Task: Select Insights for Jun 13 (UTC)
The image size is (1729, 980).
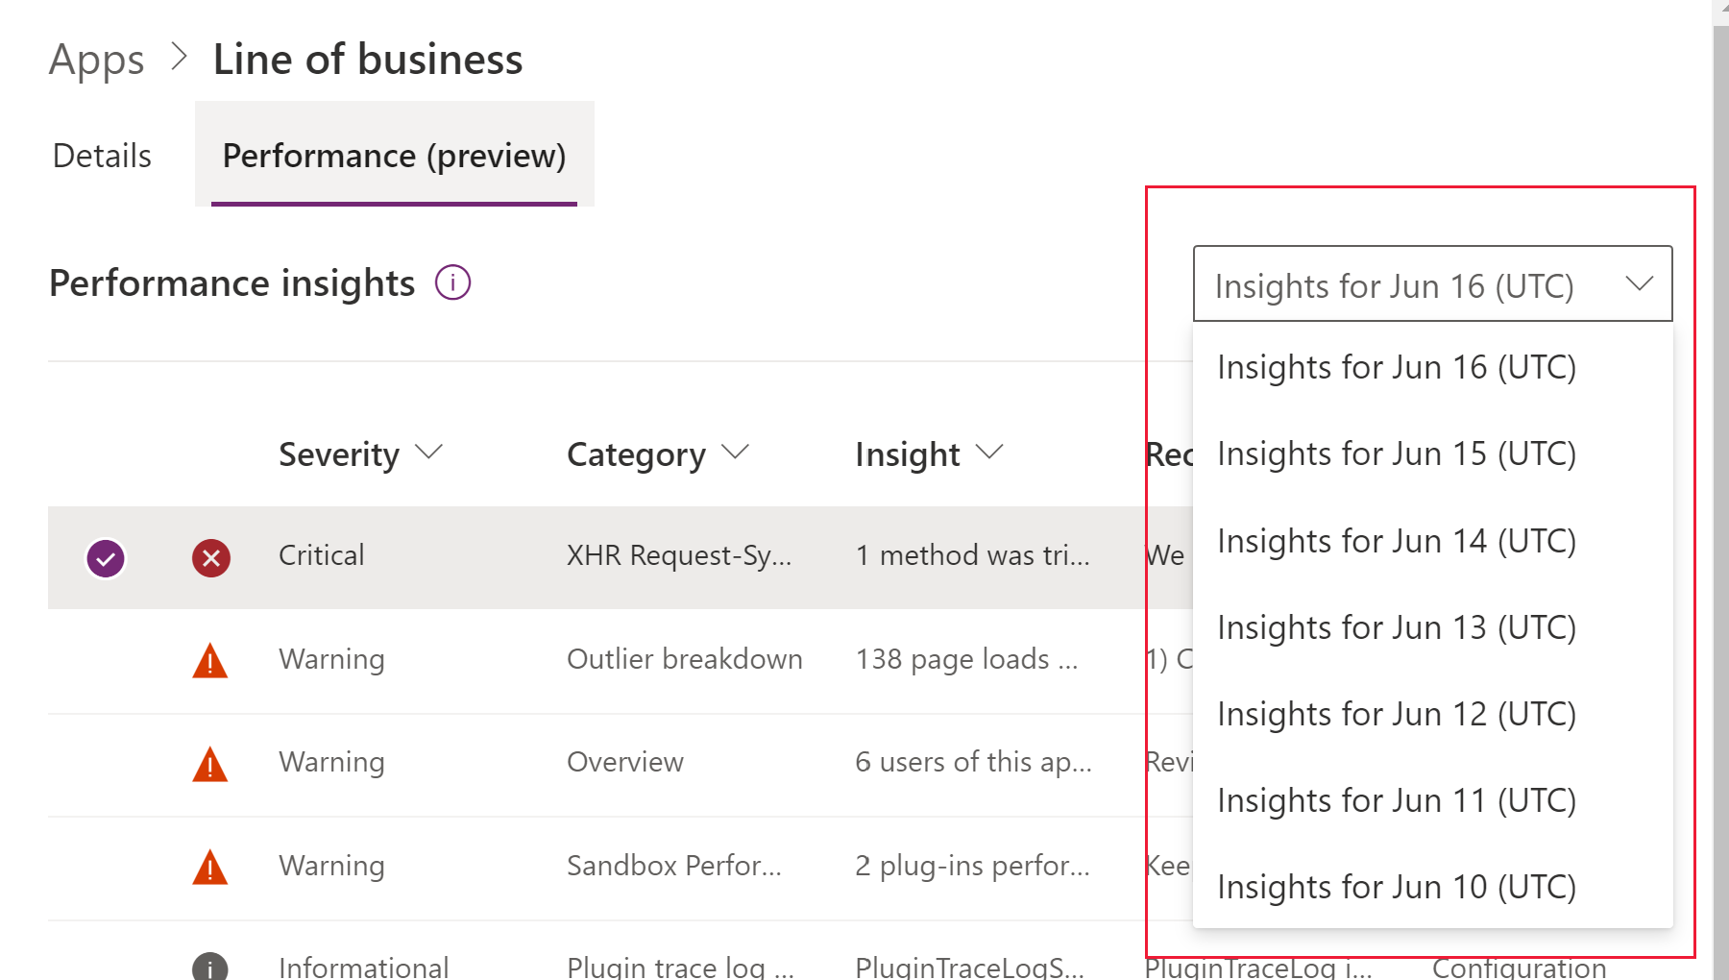Action: pos(1395,626)
